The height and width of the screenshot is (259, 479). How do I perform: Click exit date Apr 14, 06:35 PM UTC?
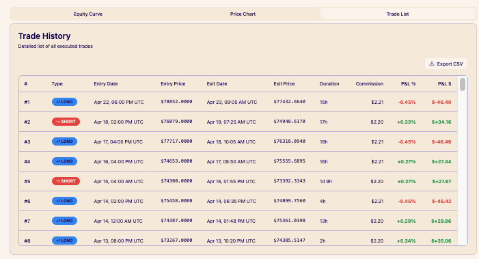point(231,202)
